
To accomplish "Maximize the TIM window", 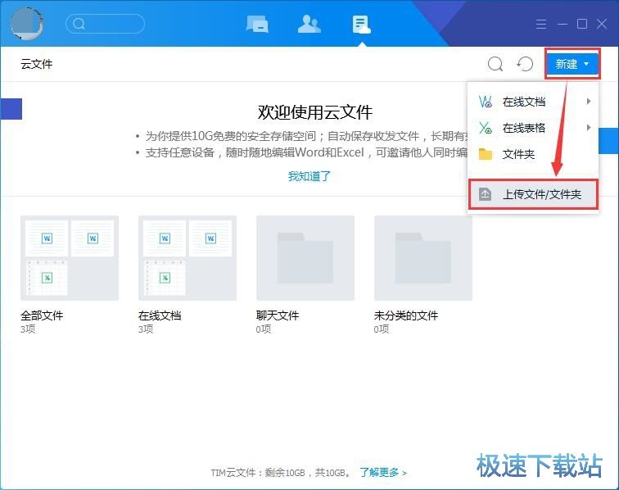I will click(x=582, y=24).
